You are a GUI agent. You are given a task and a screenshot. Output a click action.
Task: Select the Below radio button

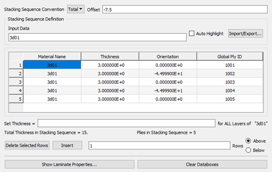[x=248, y=150]
